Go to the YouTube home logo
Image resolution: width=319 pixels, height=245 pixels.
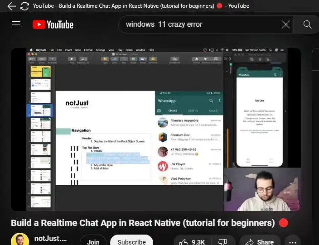[53, 24]
